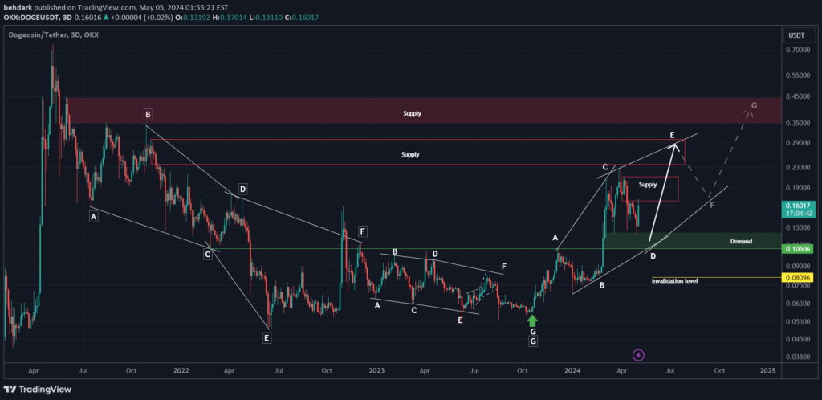Click the green up arrow marker
The height and width of the screenshot is (400, 822).
click(x=533, y=320)
